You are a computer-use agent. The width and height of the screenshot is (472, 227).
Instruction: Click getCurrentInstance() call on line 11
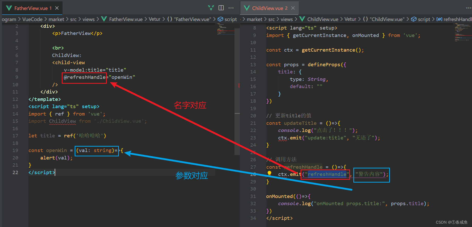pyautogui.click(x=331, y=50)
